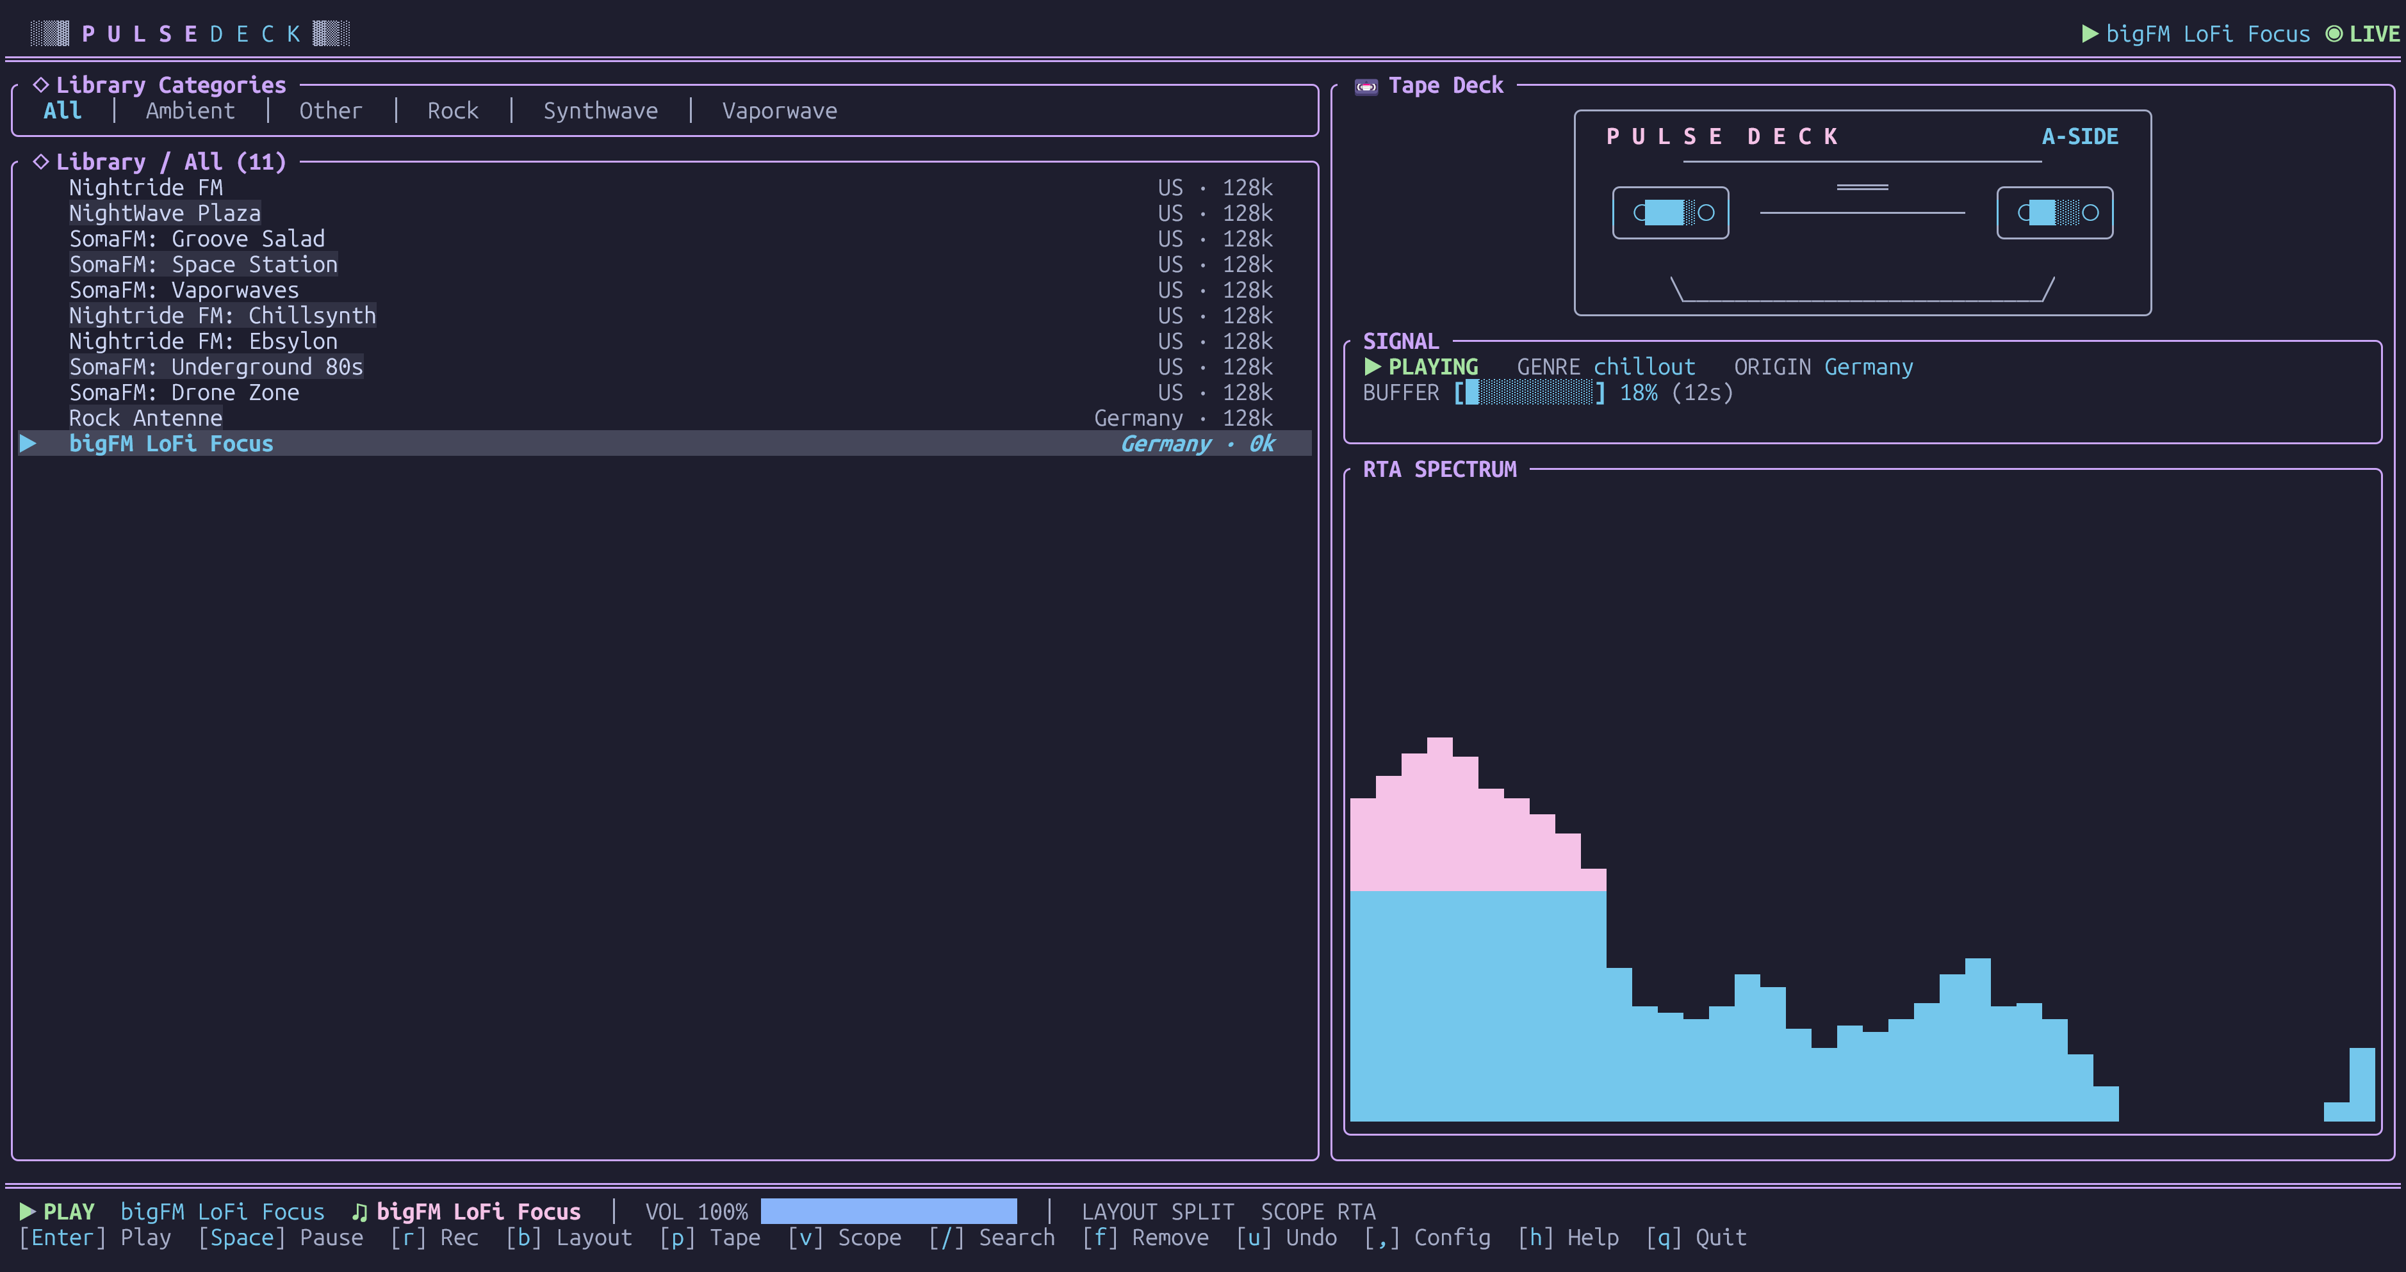Screen dimensions: 2406x1272
Task: Click the [r] Rec shortcut
Action: tap(434, 1237)
